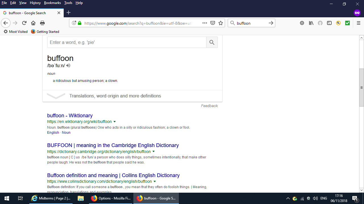
Task: Open the History menu
Action: click(35, 3)
